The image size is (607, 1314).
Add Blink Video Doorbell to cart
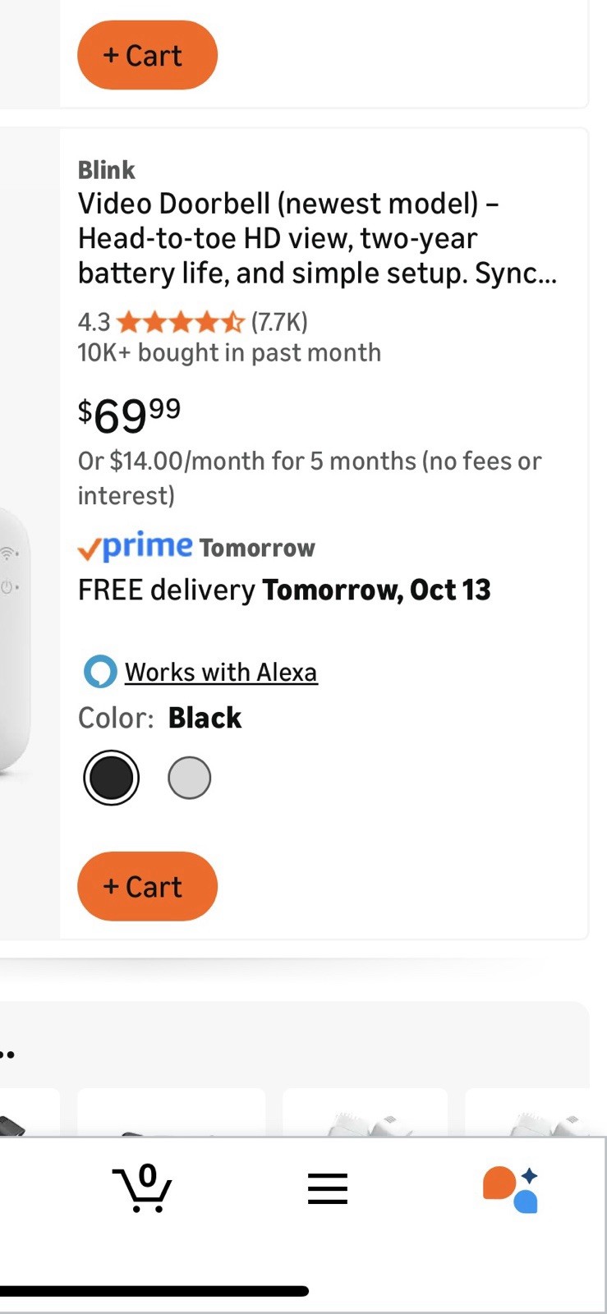click(147, 886)
